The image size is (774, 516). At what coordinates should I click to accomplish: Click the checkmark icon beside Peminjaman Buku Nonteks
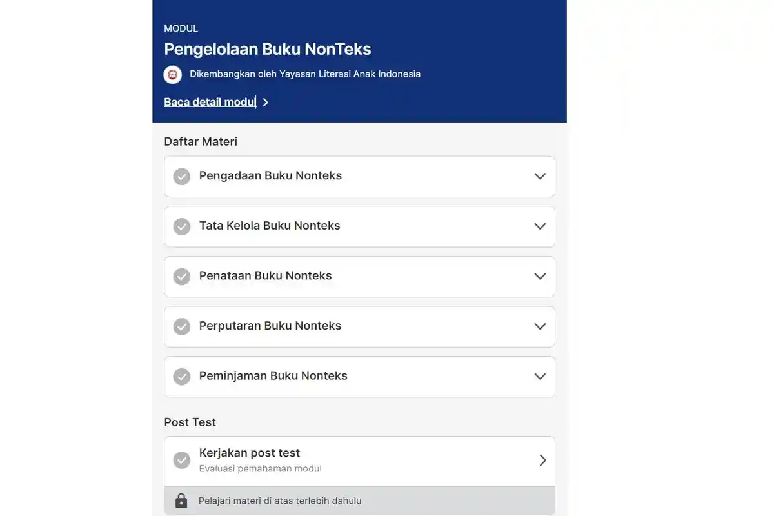(181, 376)
